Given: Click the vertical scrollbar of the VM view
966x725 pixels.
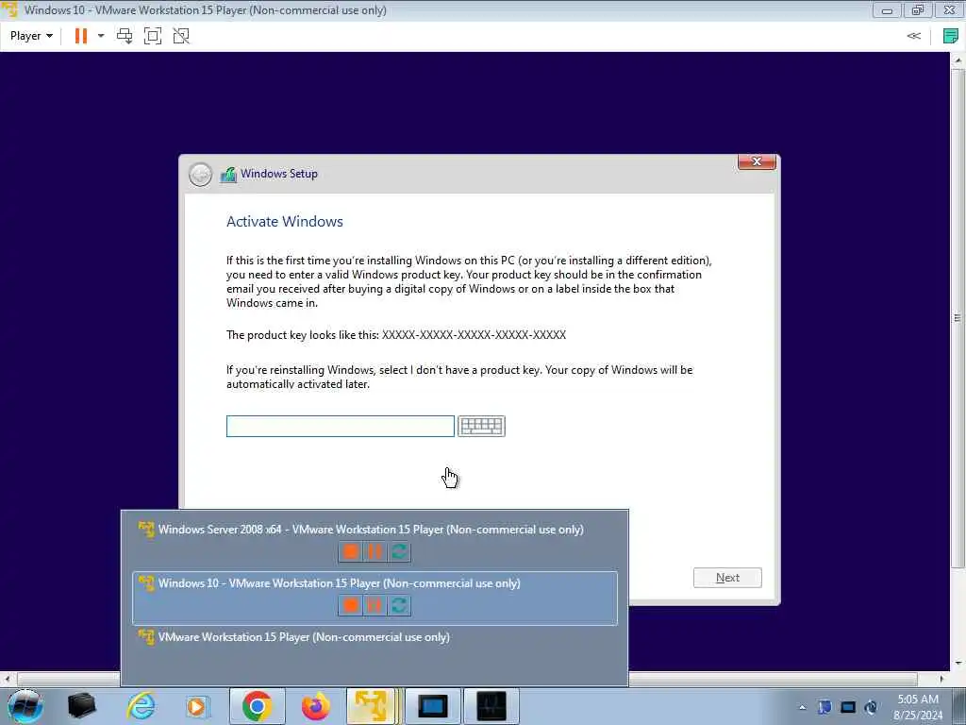Looking at the screenshot, I should [x=958, y=317].
